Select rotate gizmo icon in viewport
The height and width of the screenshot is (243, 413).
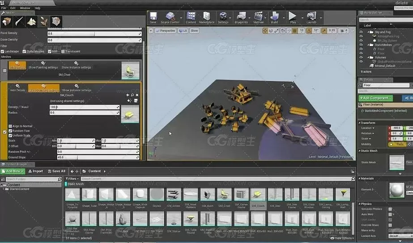[271, 31]
